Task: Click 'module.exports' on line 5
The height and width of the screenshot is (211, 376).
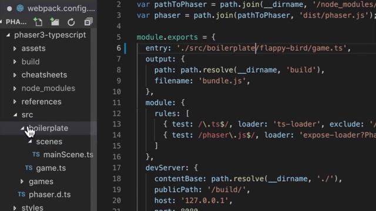Action: (167, 38)
